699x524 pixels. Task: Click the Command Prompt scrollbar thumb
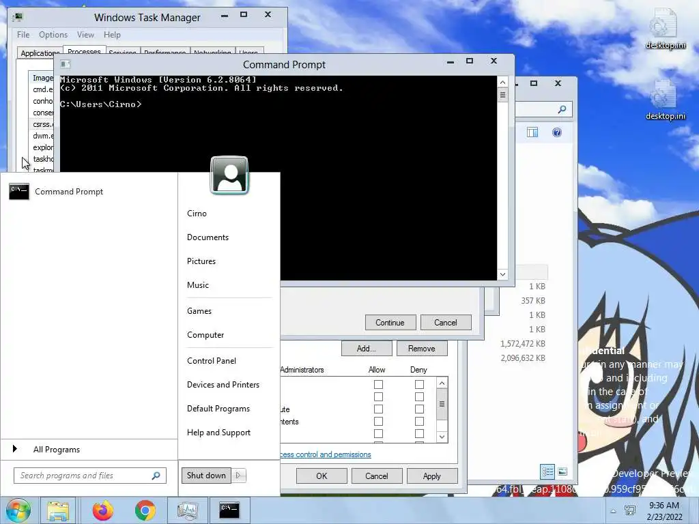click(x=502, y=95)
